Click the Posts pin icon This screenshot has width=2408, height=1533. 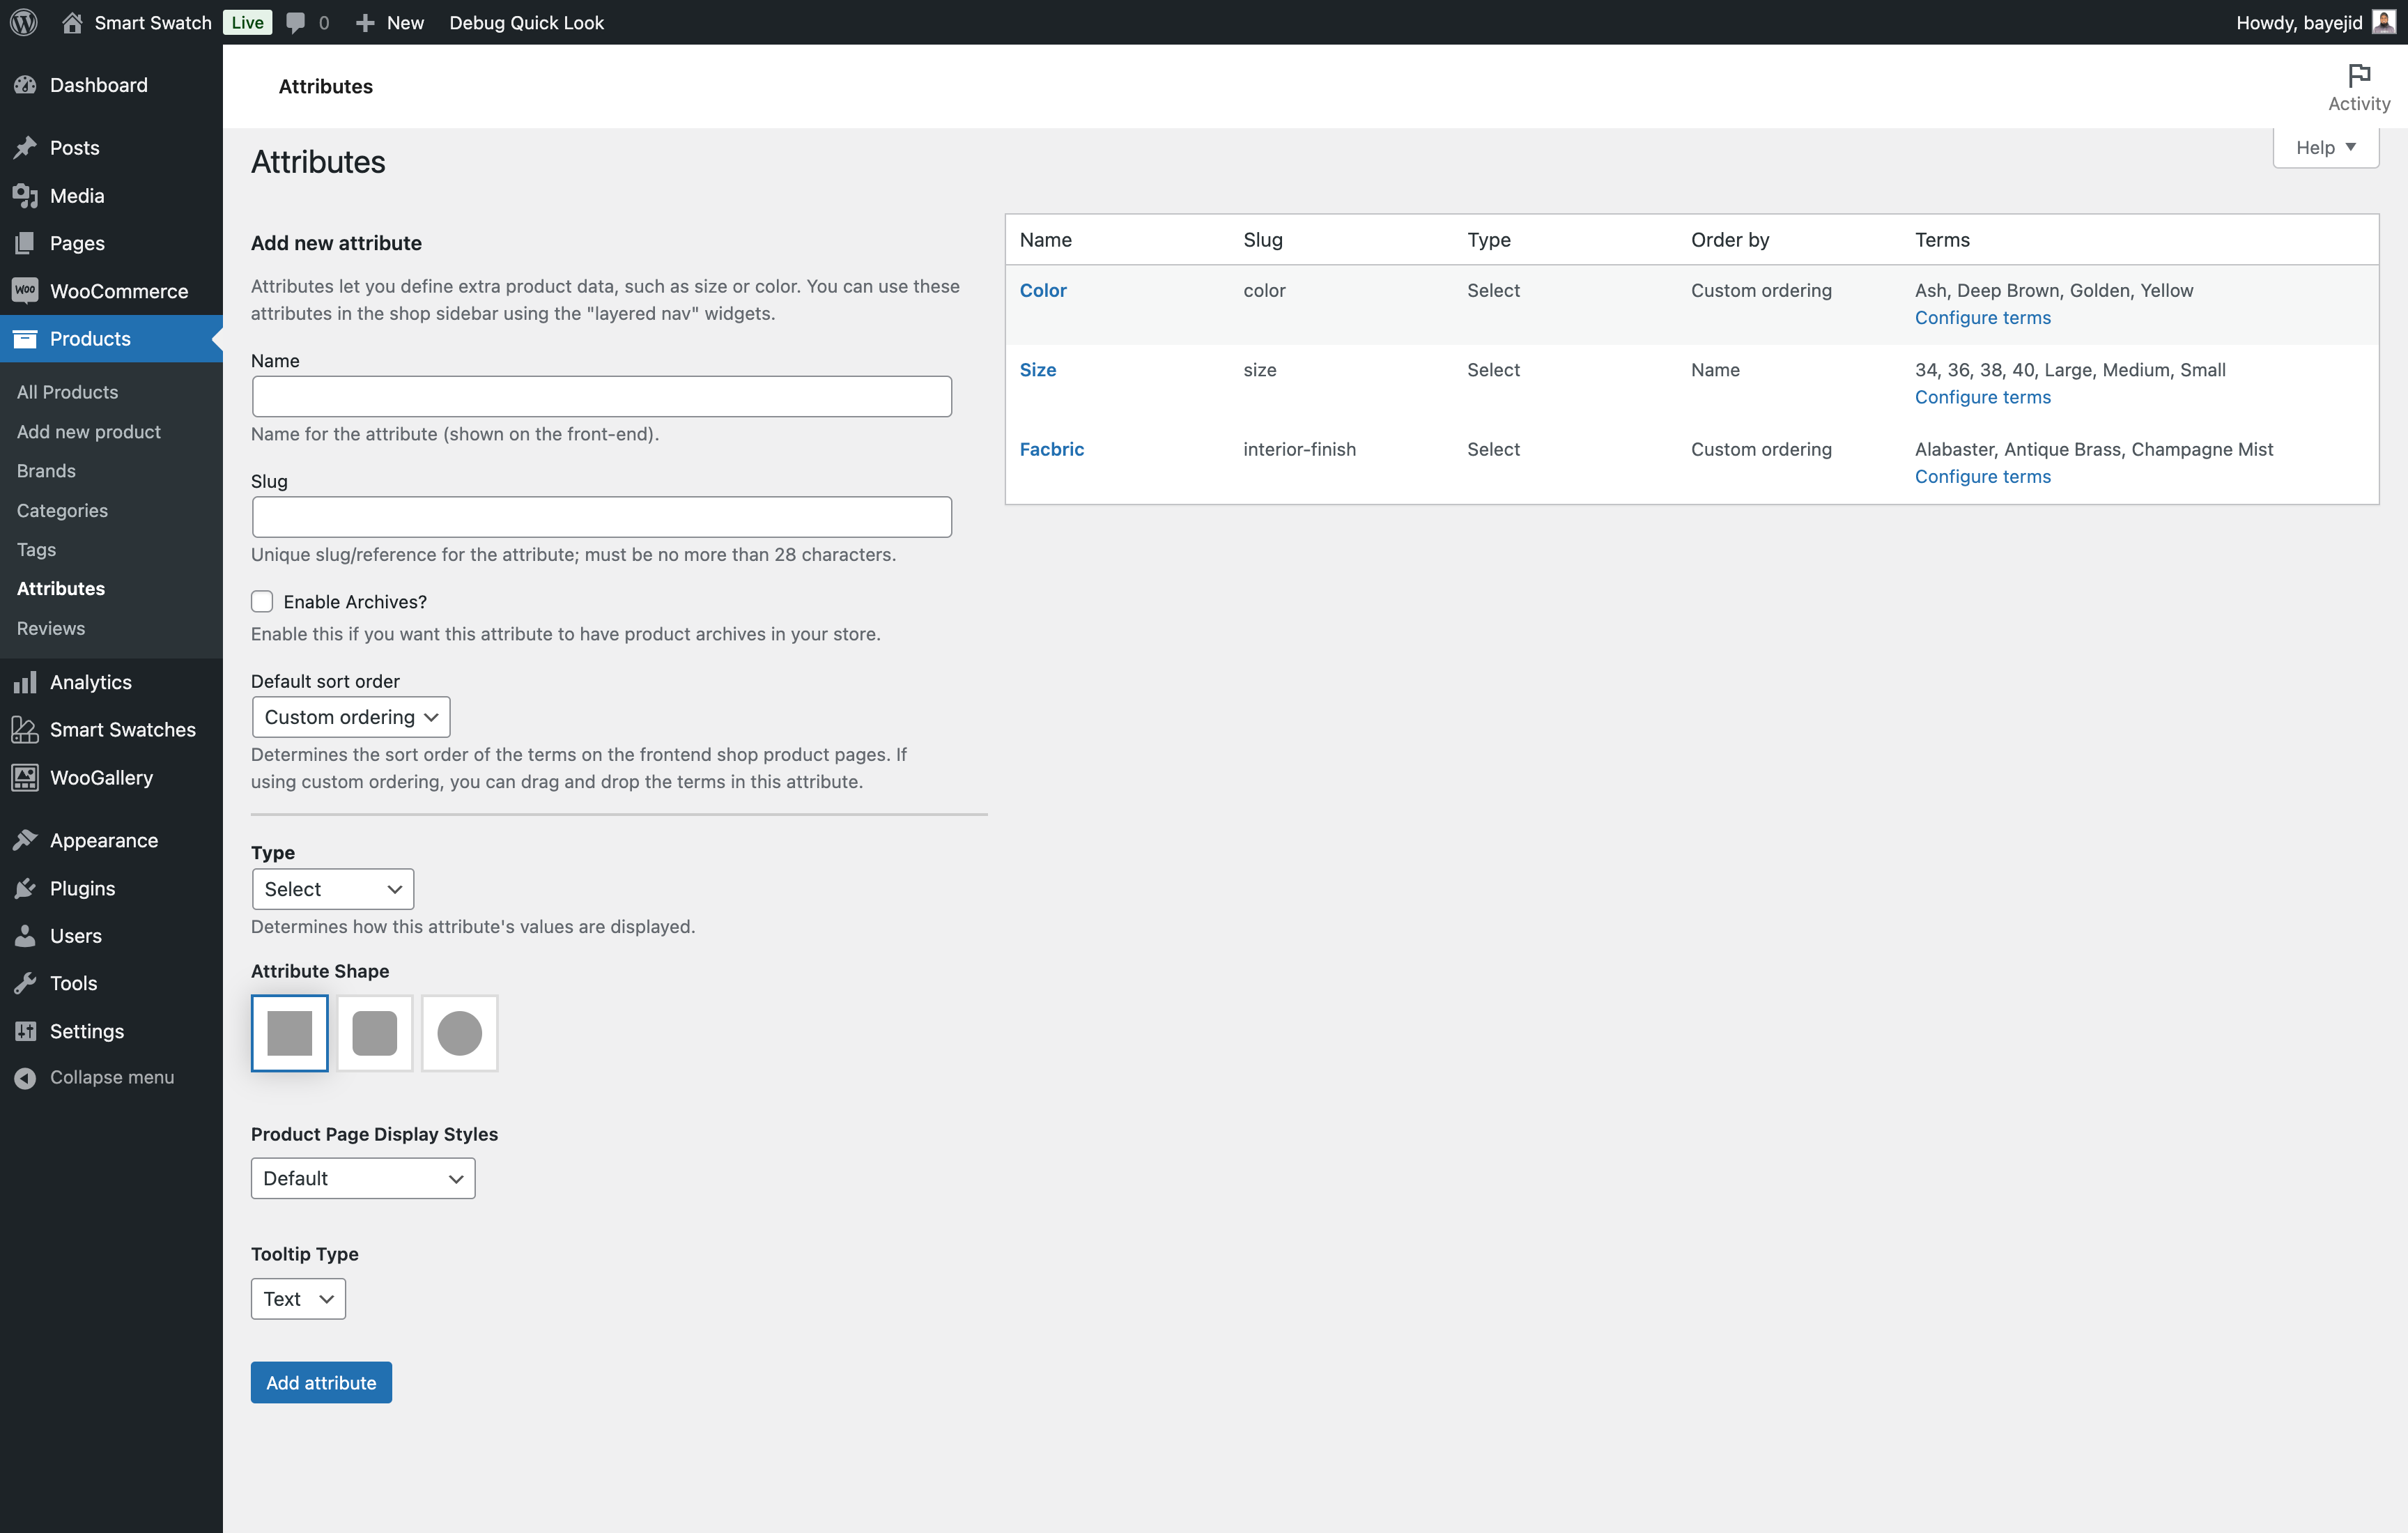coord(25,148)
